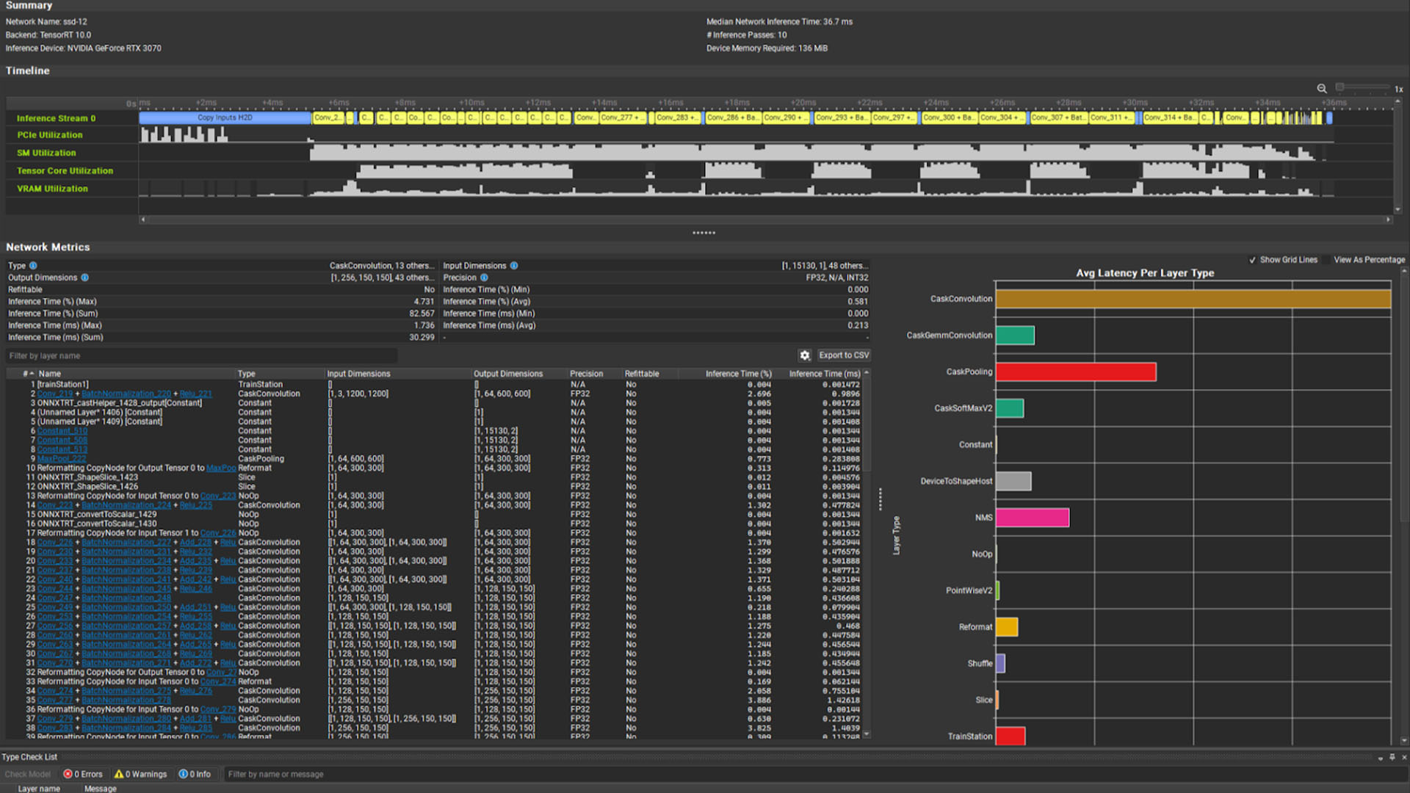Click the Export to CSV button
Screen dimensions: 1410x793
843,355
